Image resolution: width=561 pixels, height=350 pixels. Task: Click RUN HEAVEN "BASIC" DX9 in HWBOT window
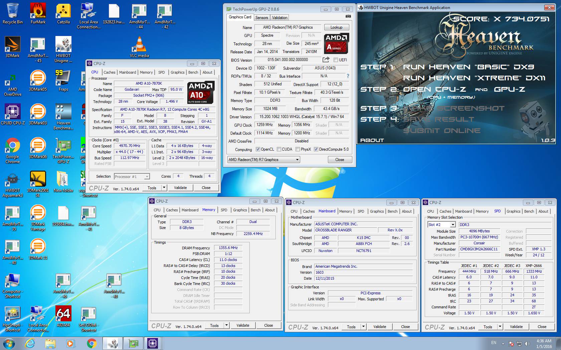(x=469, y=67)
